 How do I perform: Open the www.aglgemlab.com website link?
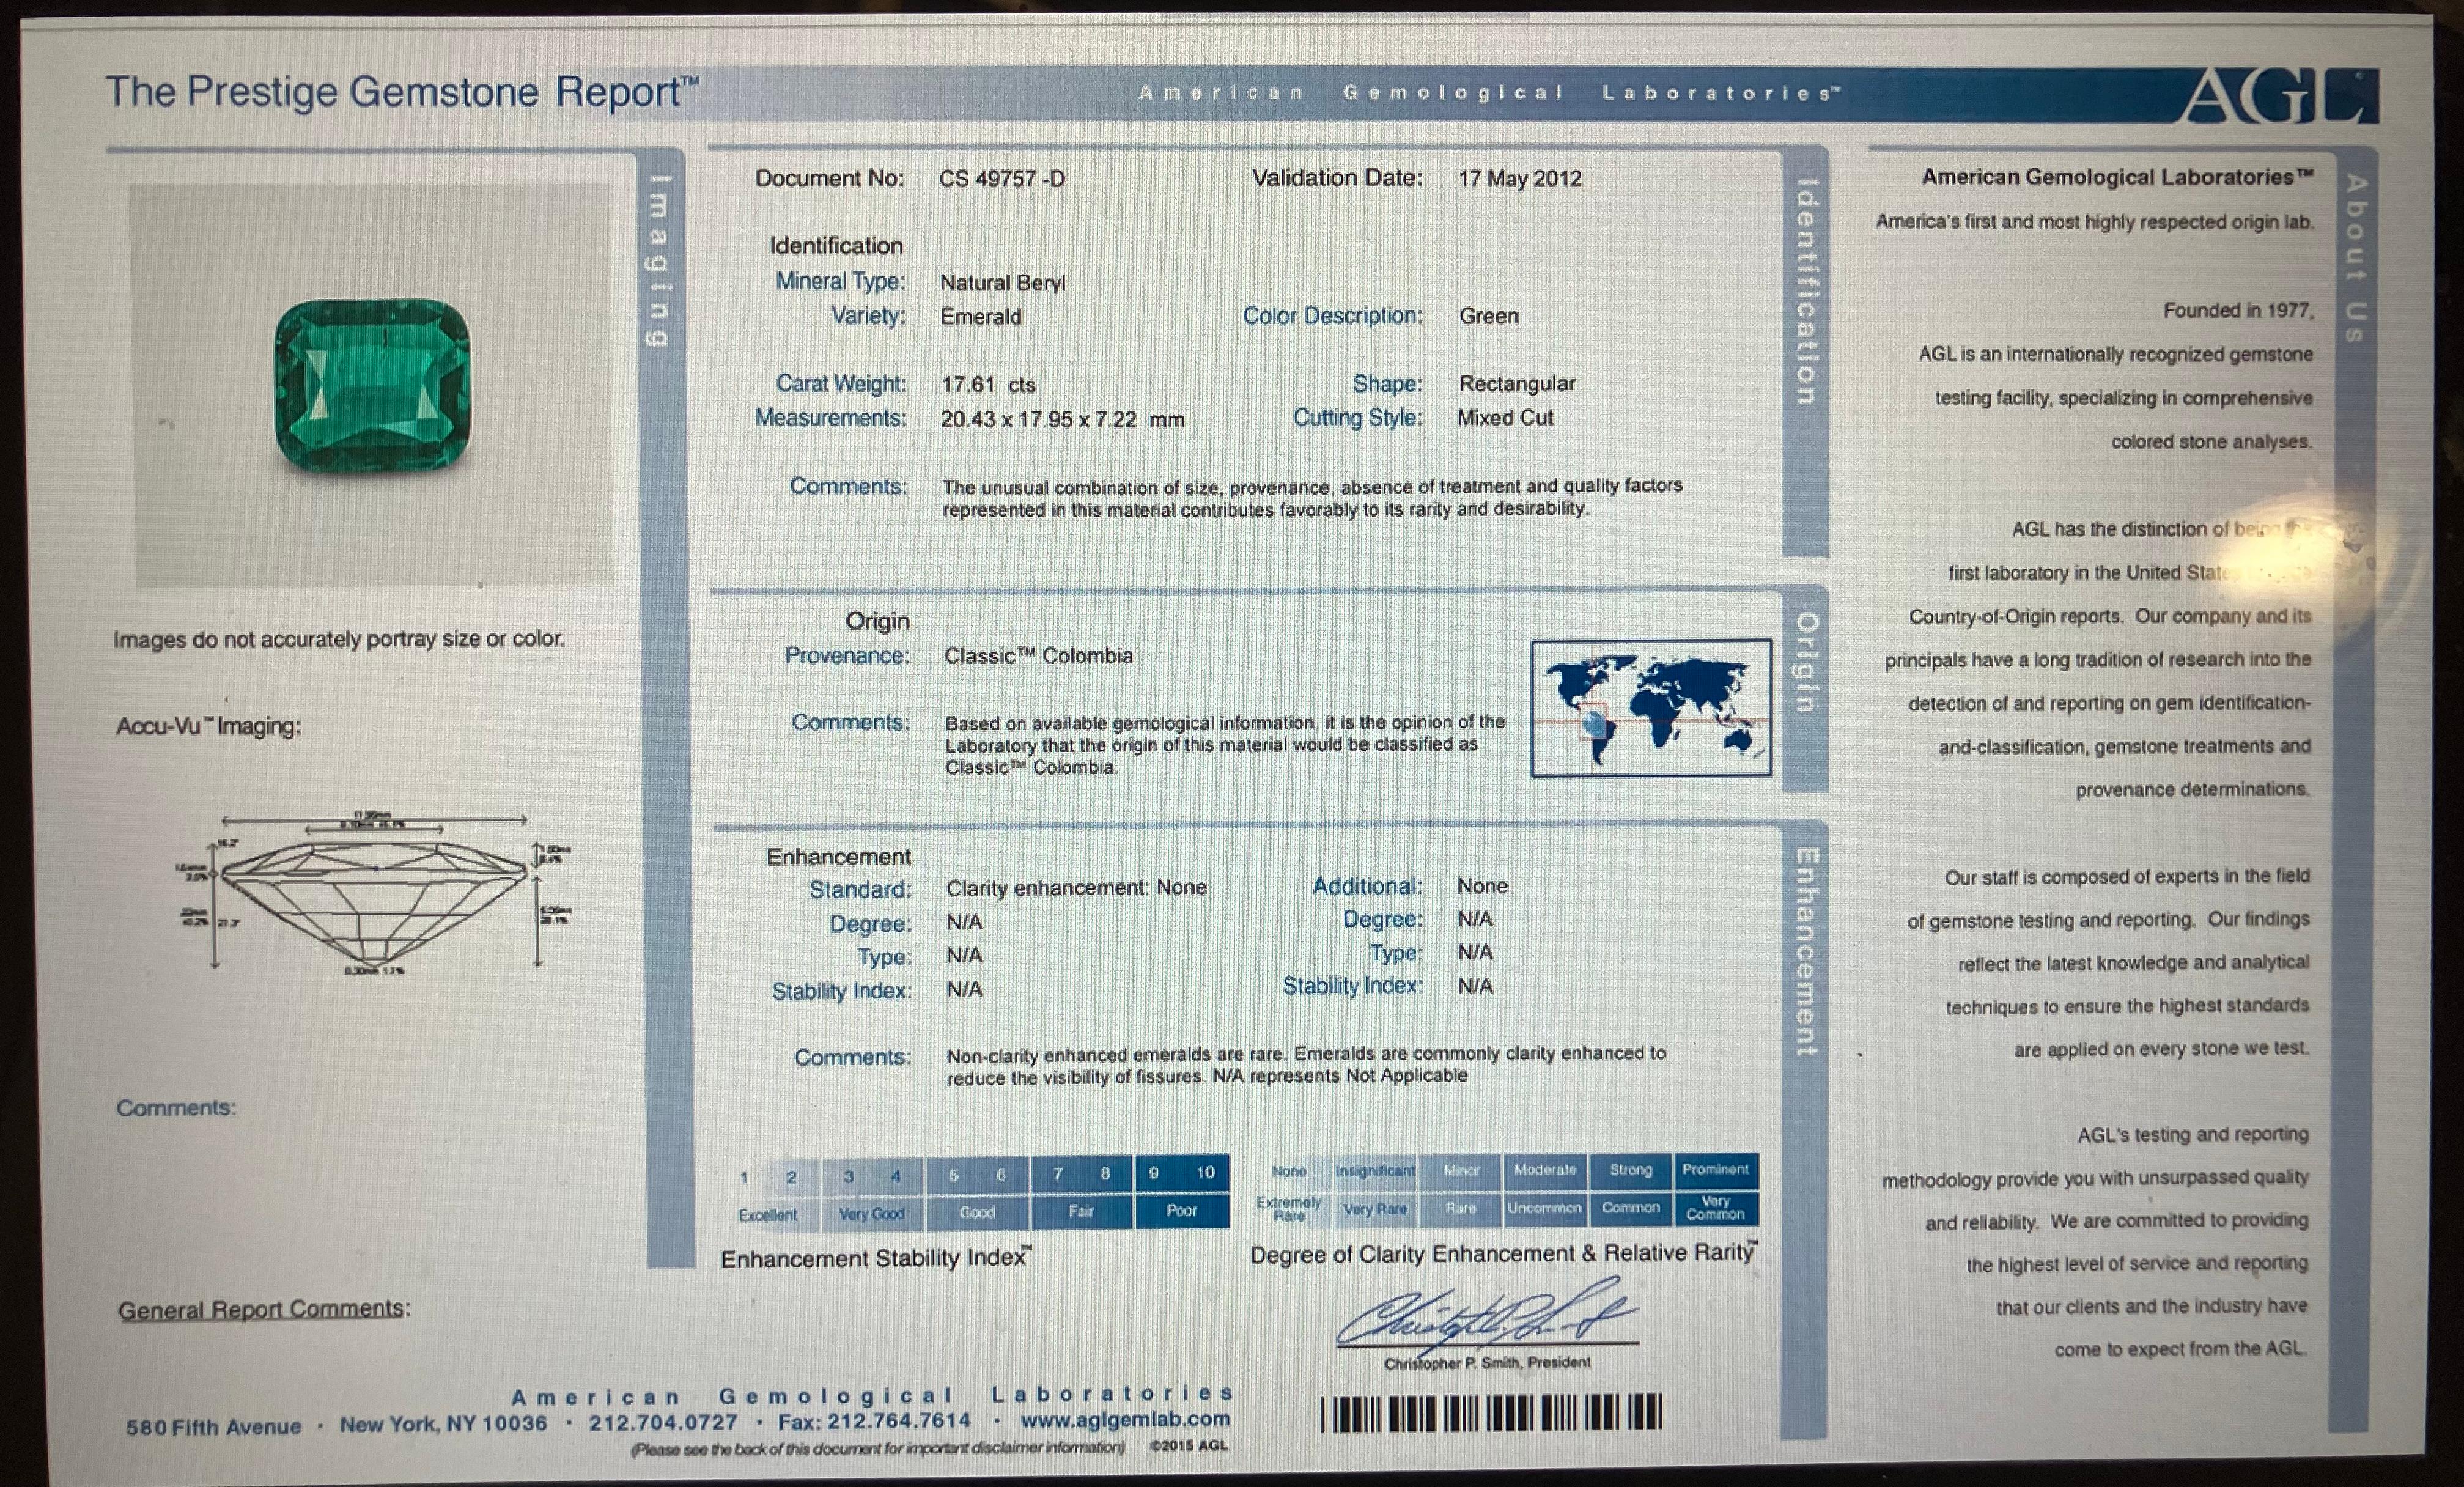(1125, 1419)
